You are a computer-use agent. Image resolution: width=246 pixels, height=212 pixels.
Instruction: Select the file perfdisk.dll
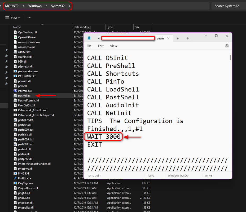[25, 134]
